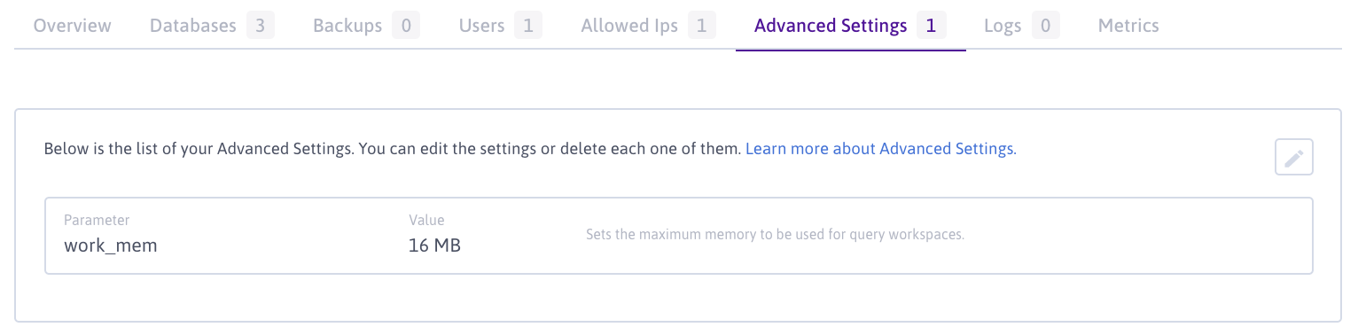
Task: Open the Overview tab
Action: [x=73, y=26]
